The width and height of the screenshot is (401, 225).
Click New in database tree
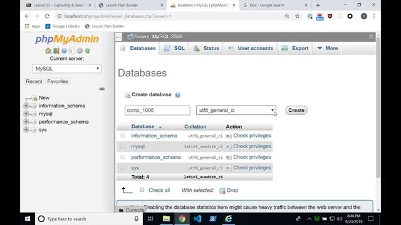click(44, 97)
